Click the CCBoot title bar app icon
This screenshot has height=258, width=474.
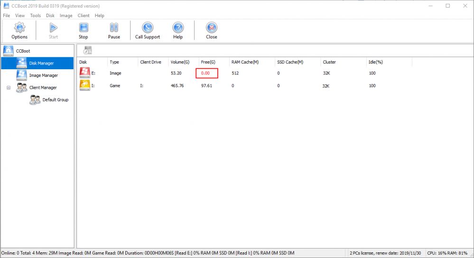[6, 6]
